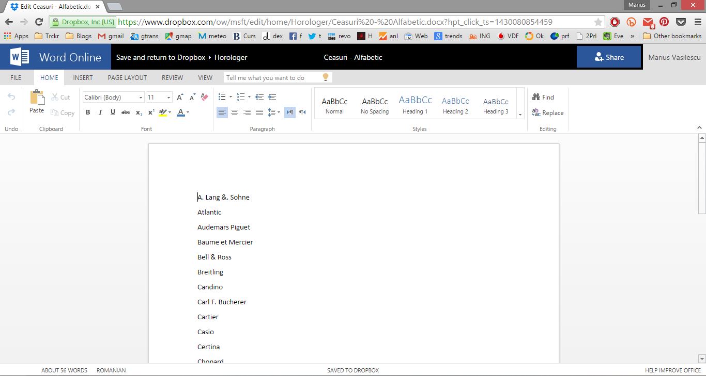Toggle align left paragraph button
The height and width of the screenshot is (376, 706).
click(x=222, y=112)
